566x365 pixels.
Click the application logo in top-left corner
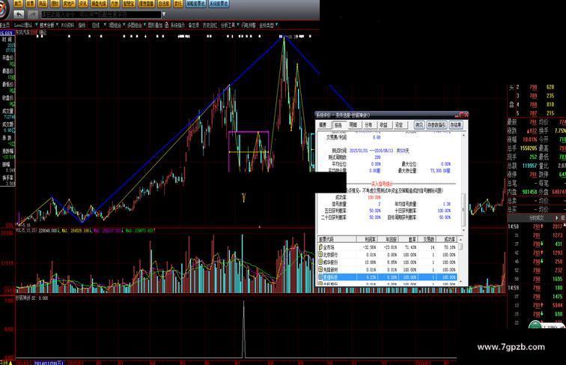[x=4, y=10]
